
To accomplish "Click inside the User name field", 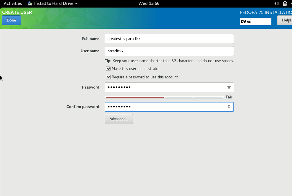I will pyautogui.click(x=169, y=51).
